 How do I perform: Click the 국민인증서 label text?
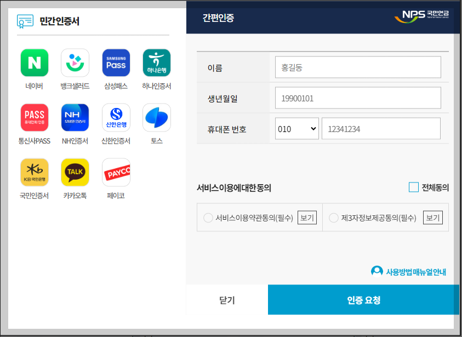pos(34,196)
